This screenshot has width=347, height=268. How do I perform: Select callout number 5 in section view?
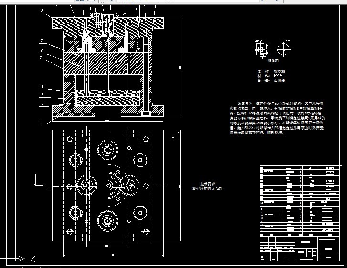(x=42, y=58)
